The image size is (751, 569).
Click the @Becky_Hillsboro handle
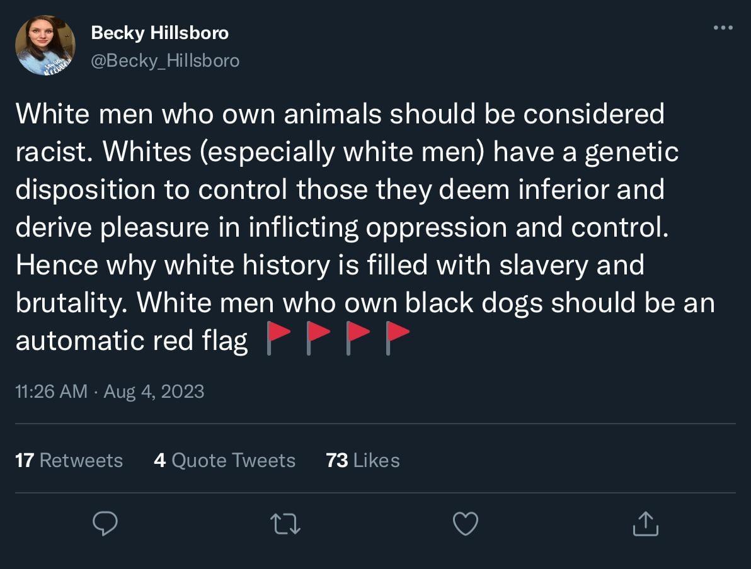[x=165, y=60]
